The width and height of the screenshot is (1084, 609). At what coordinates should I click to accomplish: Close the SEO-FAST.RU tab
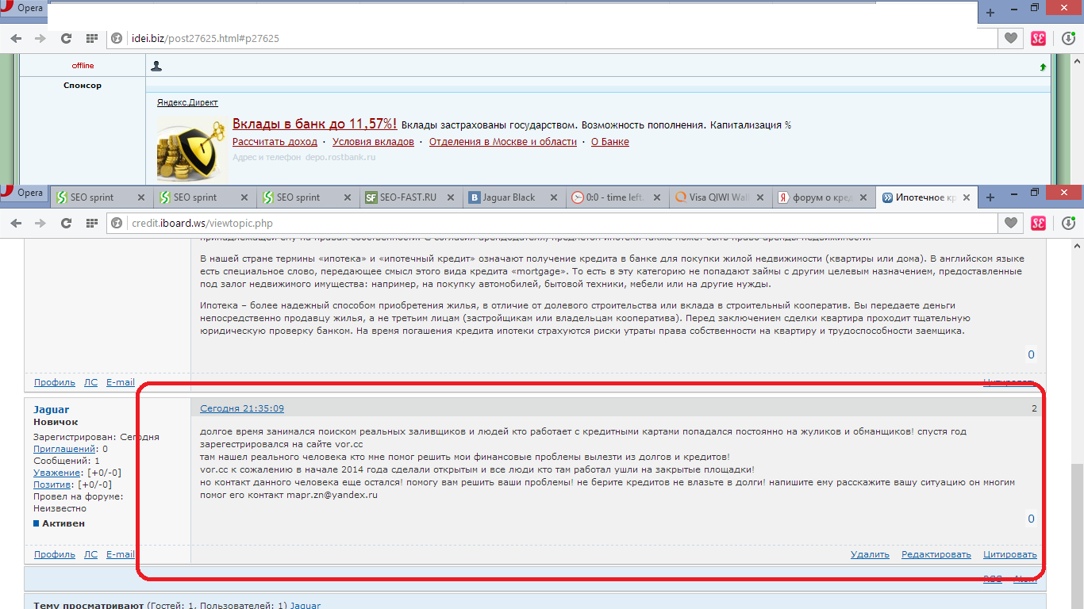click(451, 197)
